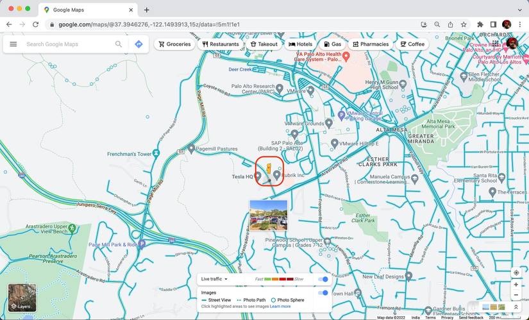This screenshot has height=320, width=529.
Task: Click Send feedback in map footer
Action: click(471, 317)
